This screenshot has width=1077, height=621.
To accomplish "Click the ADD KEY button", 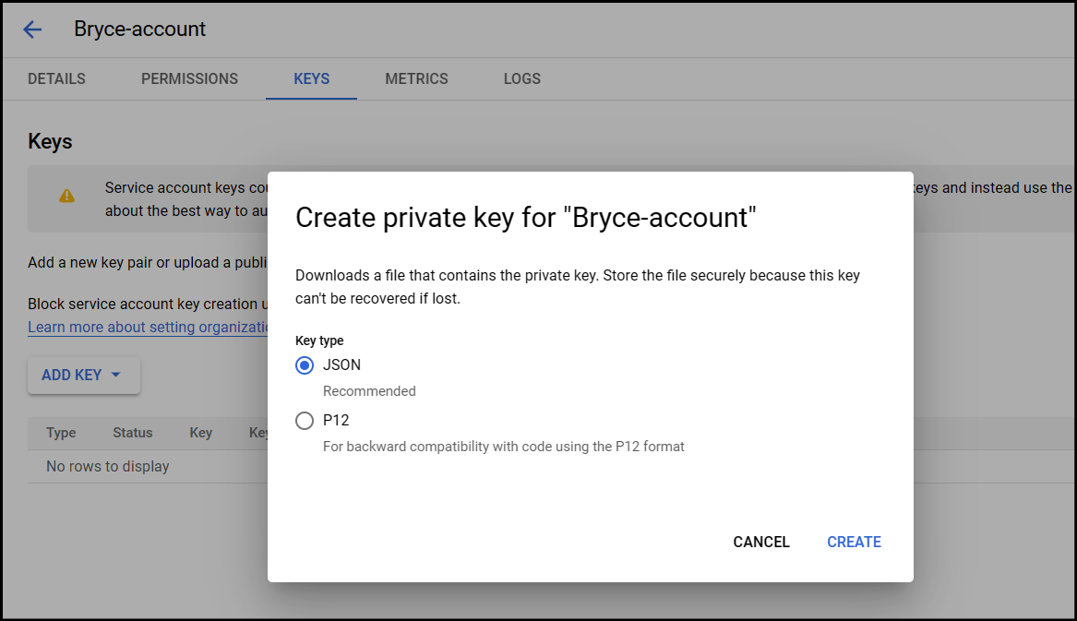I will click(x=72, y=375).
